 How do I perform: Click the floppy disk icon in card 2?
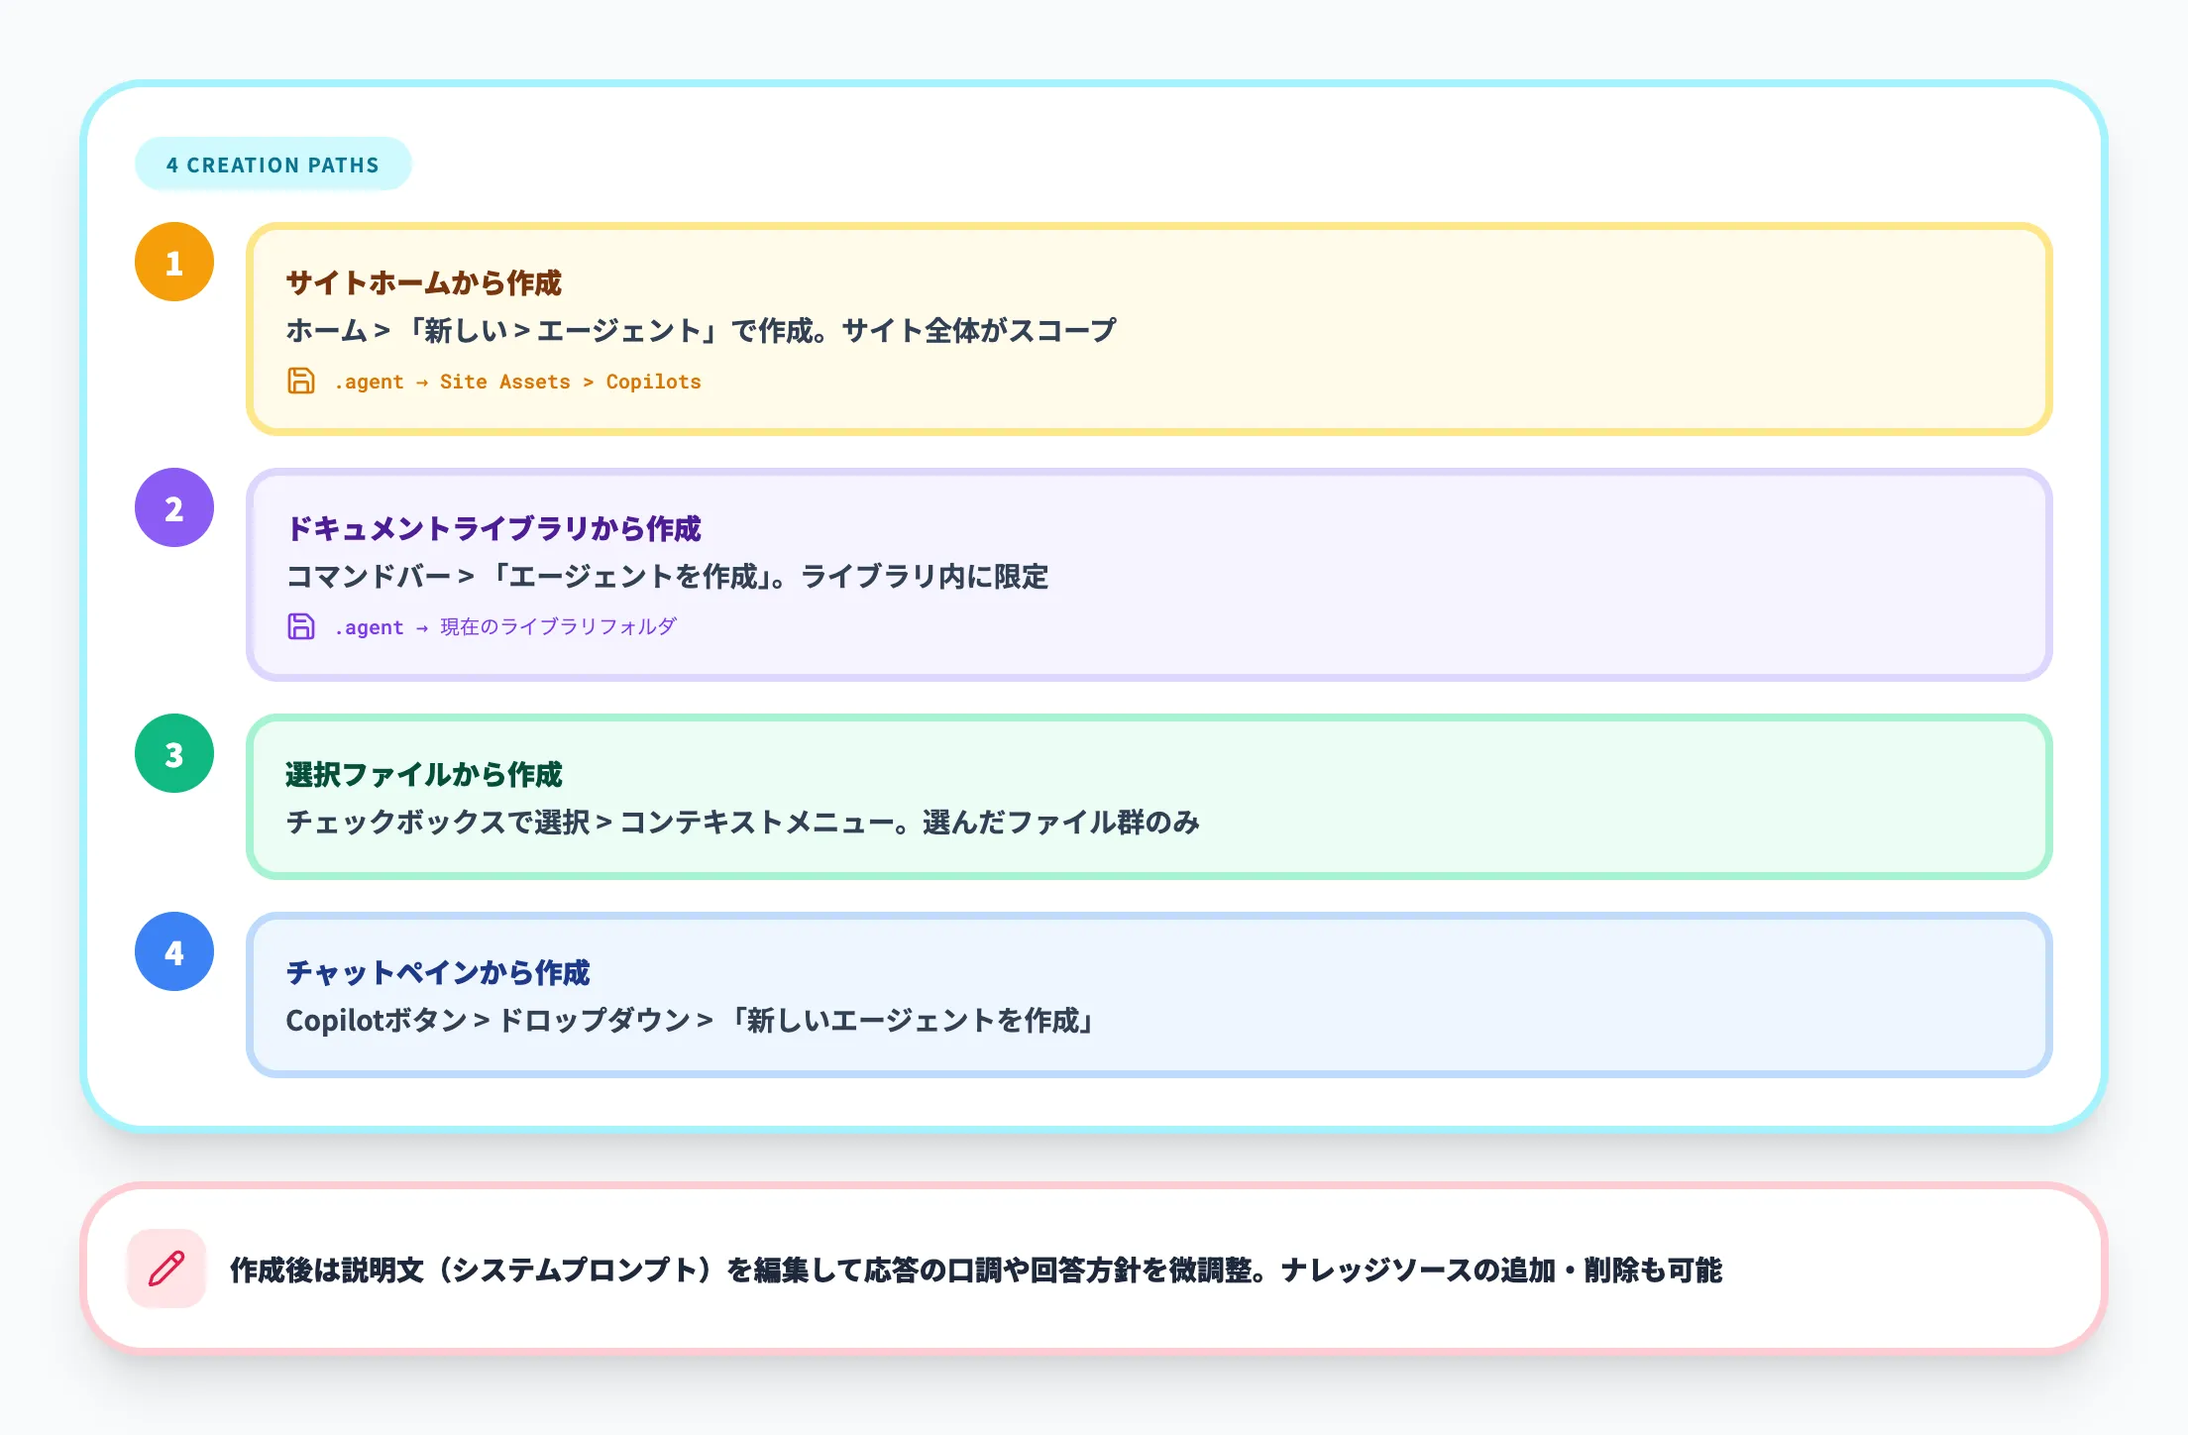tap(299, 626)
